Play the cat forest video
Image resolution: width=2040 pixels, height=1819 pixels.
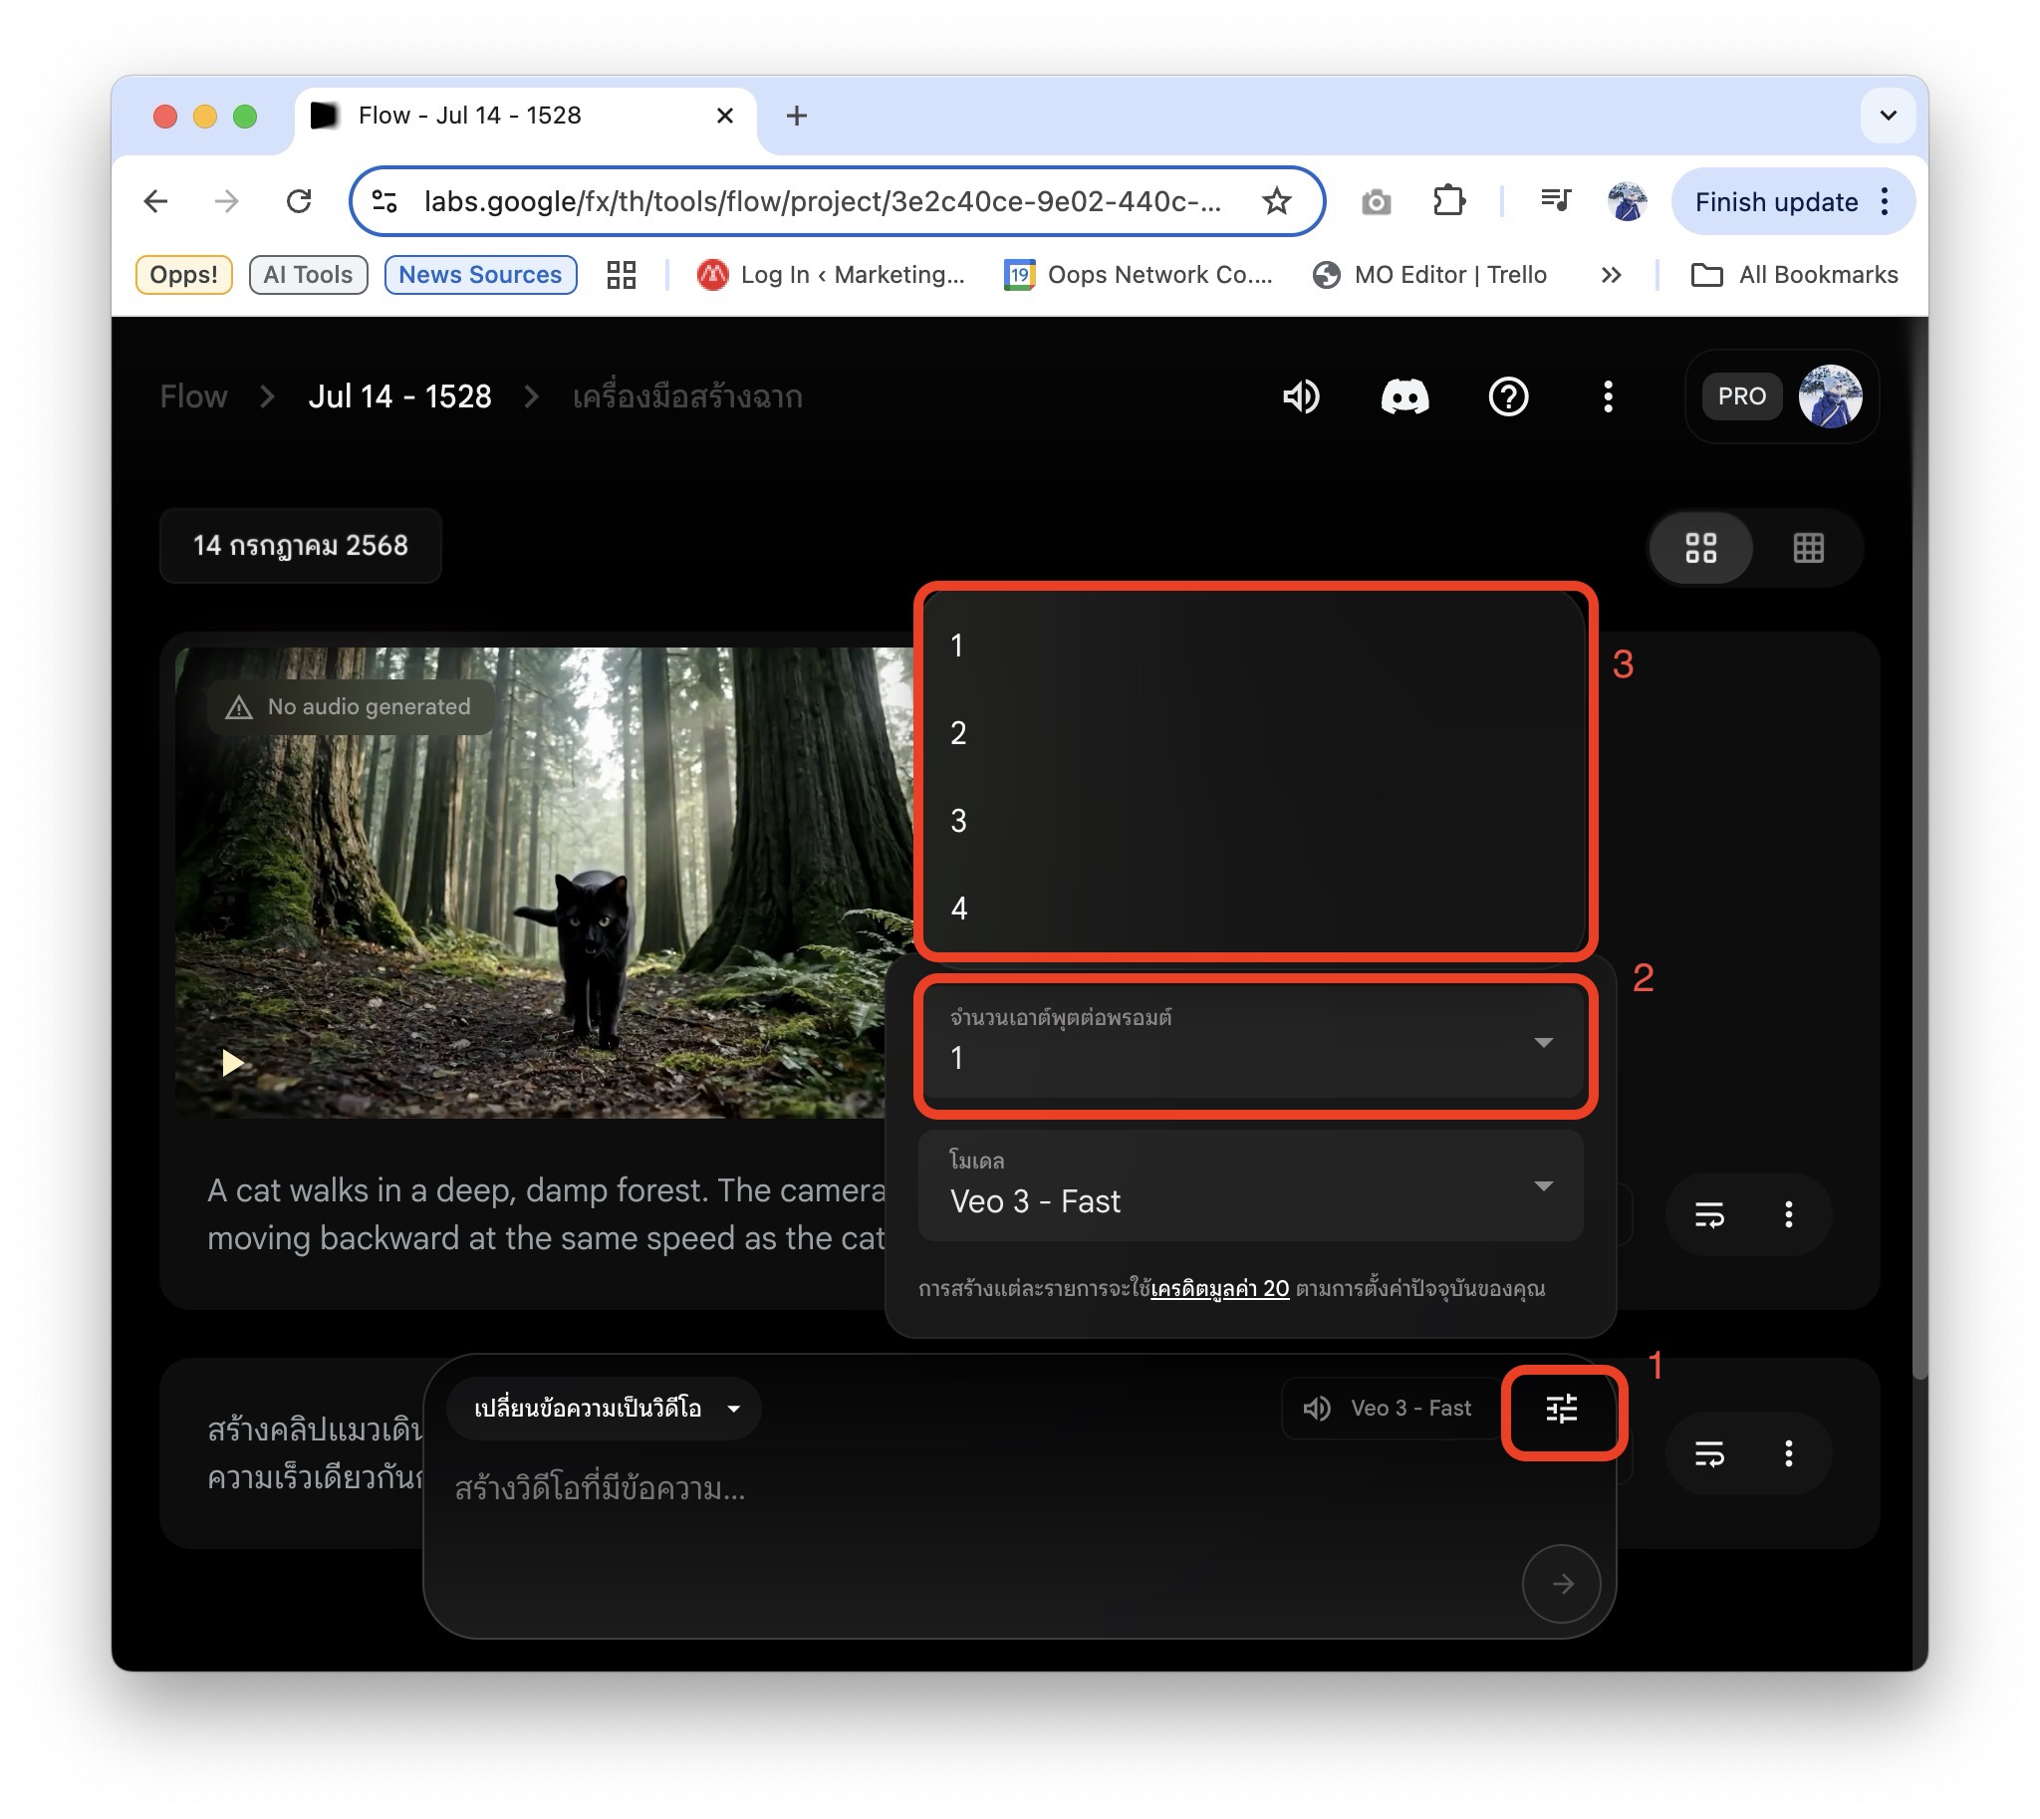click(x=232, y=1064)
